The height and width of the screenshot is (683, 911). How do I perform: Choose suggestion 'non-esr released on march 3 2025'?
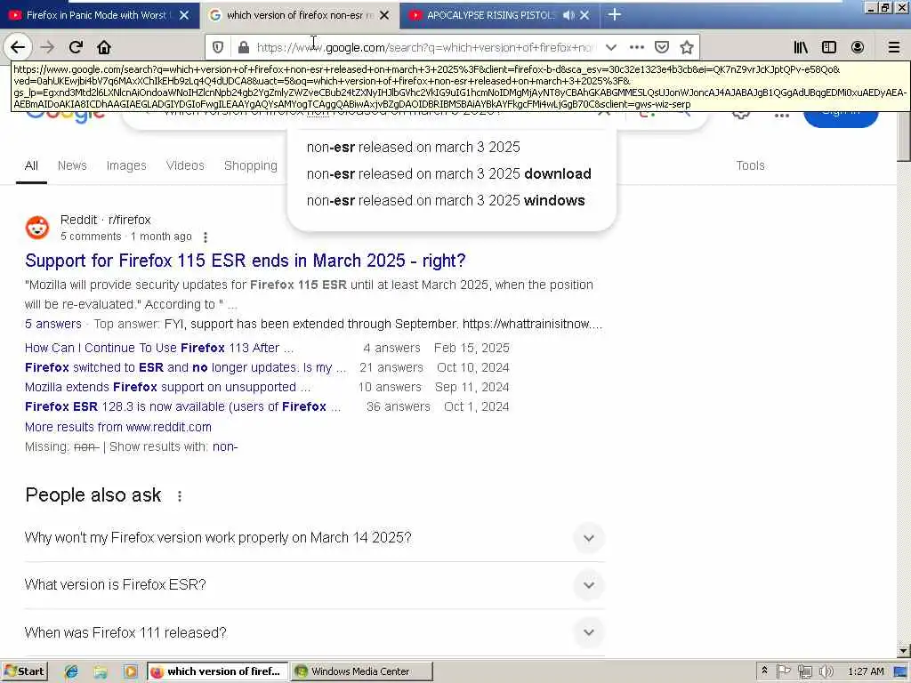tap(413, 147)
